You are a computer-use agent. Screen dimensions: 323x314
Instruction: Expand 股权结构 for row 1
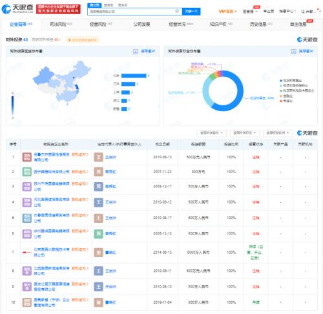coord(80,154)
